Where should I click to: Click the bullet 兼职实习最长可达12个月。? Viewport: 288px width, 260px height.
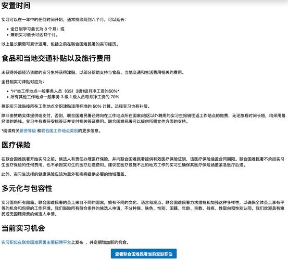[x=34, y=35]
